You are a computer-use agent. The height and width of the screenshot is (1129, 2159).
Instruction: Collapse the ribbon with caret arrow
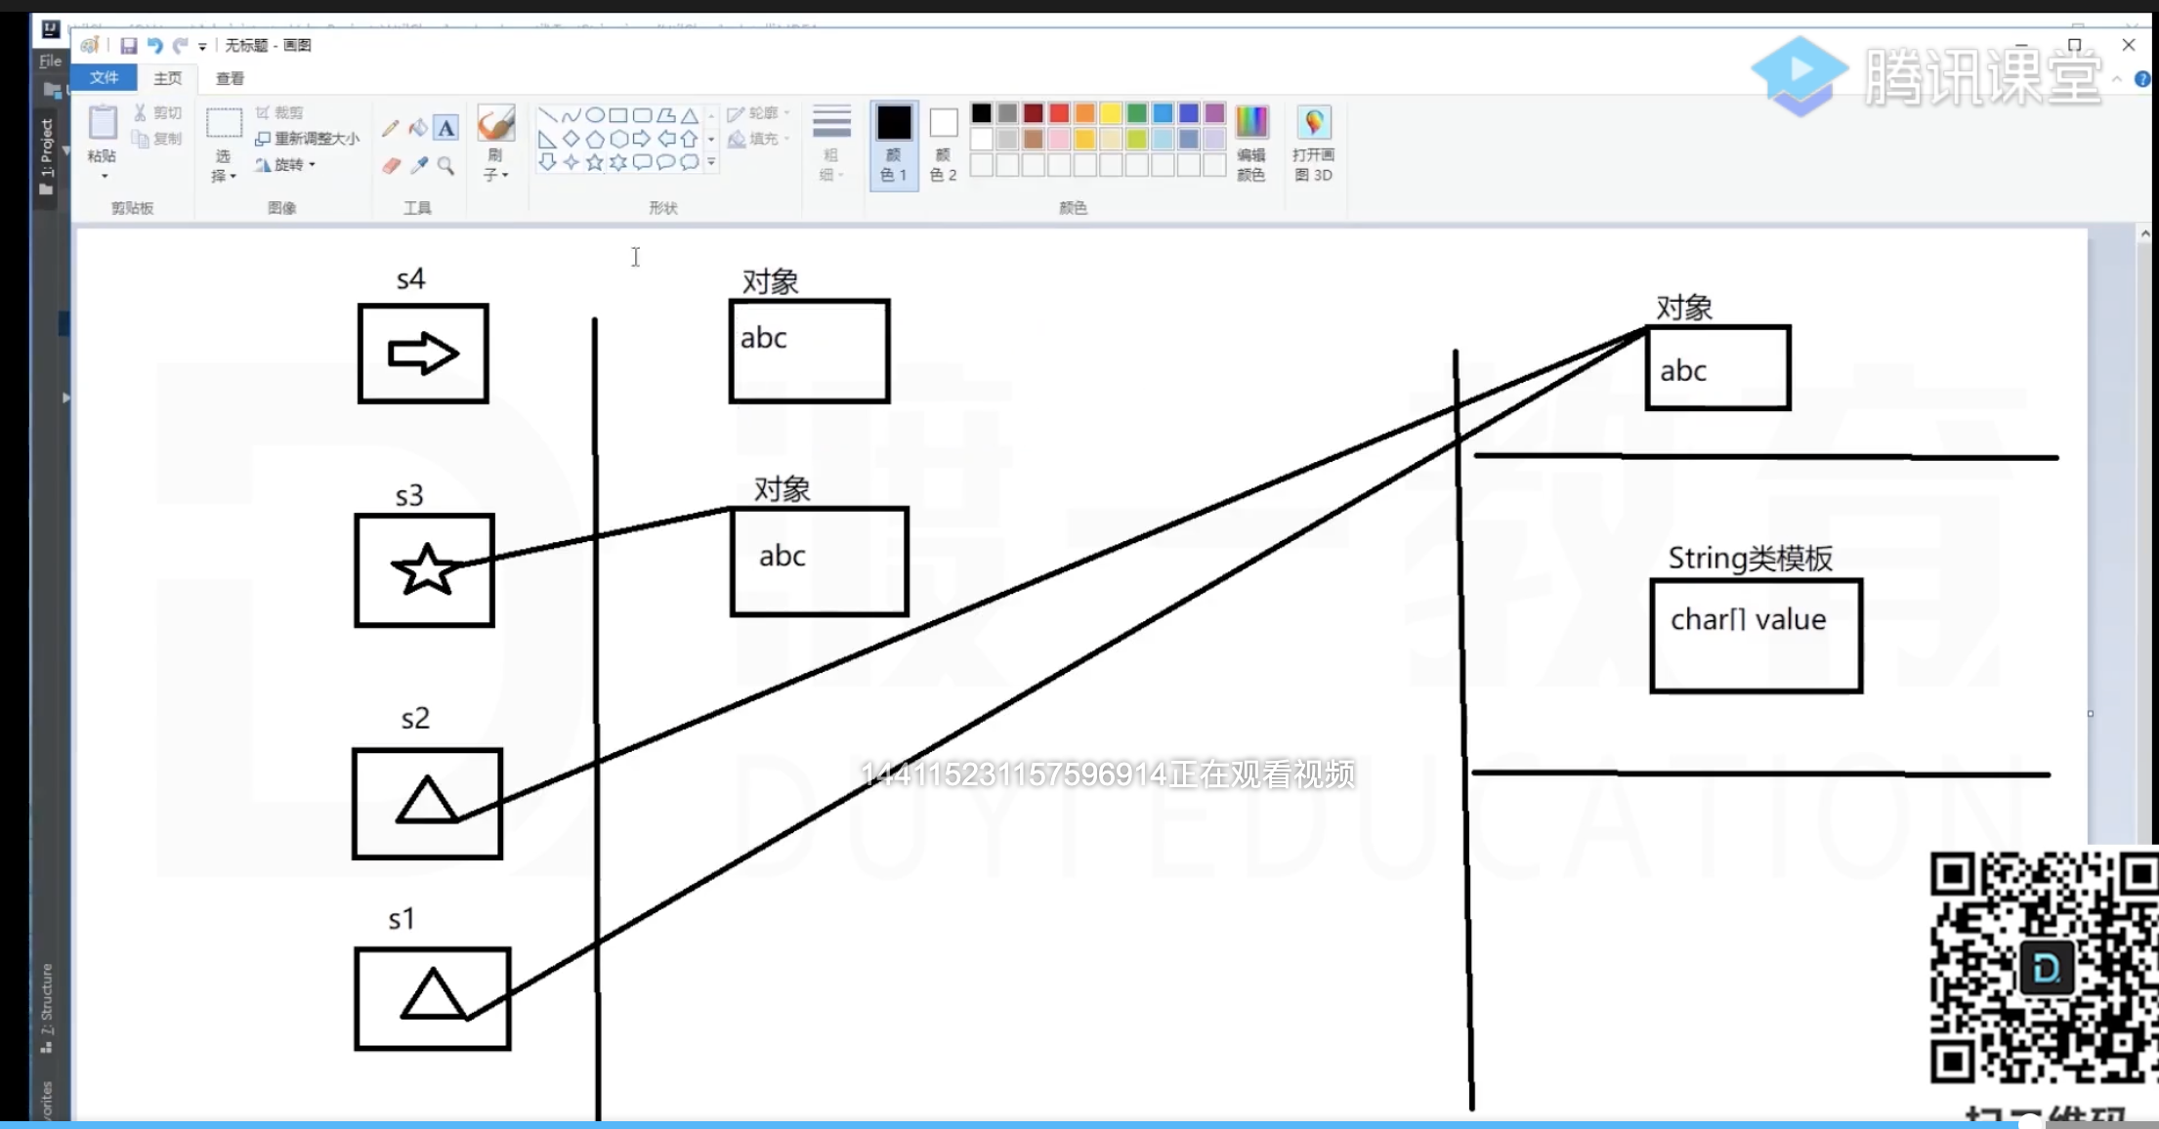(2117, 79)
